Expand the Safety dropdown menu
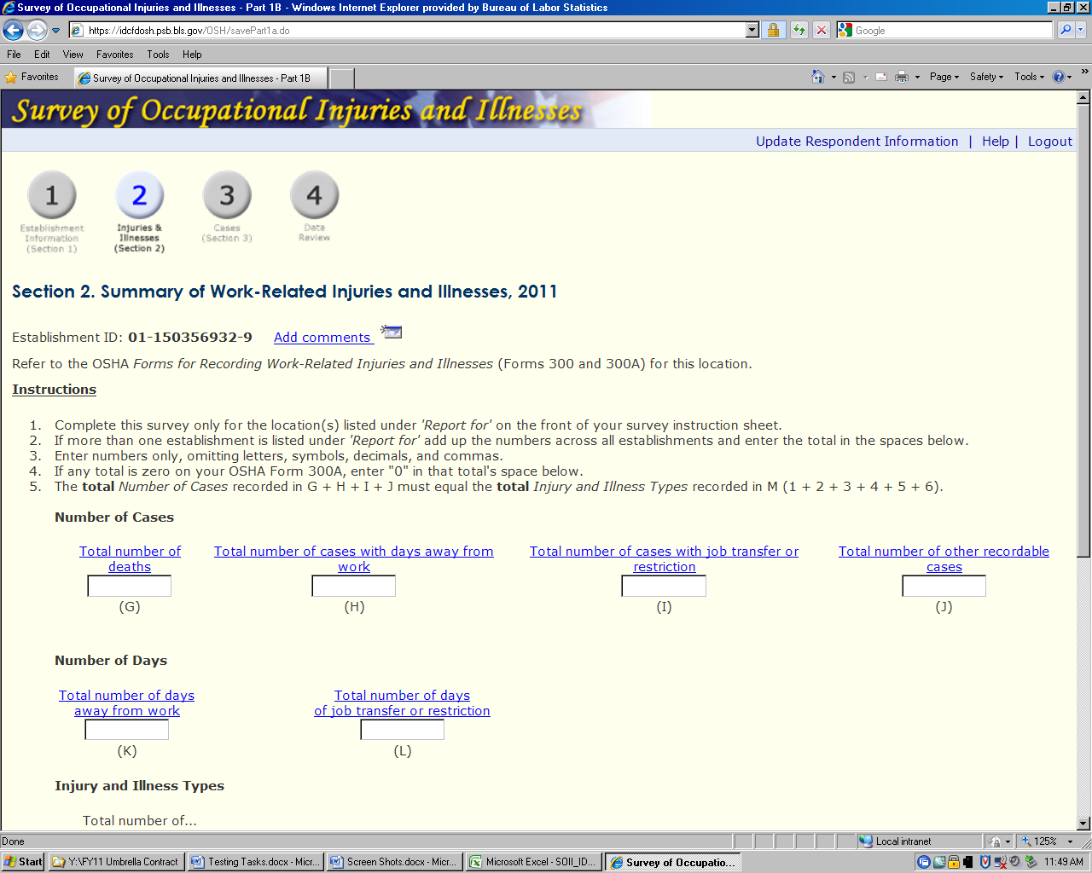Screen dimensions: 1092x873 click(x=986, y=77)
